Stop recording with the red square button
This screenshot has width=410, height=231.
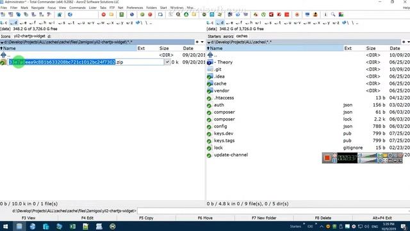click(x=327, y=158)
